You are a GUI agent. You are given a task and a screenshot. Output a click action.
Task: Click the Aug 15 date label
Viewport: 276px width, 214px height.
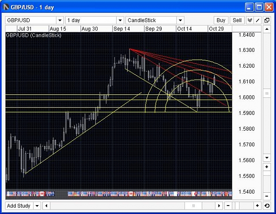tap(58, 29)
